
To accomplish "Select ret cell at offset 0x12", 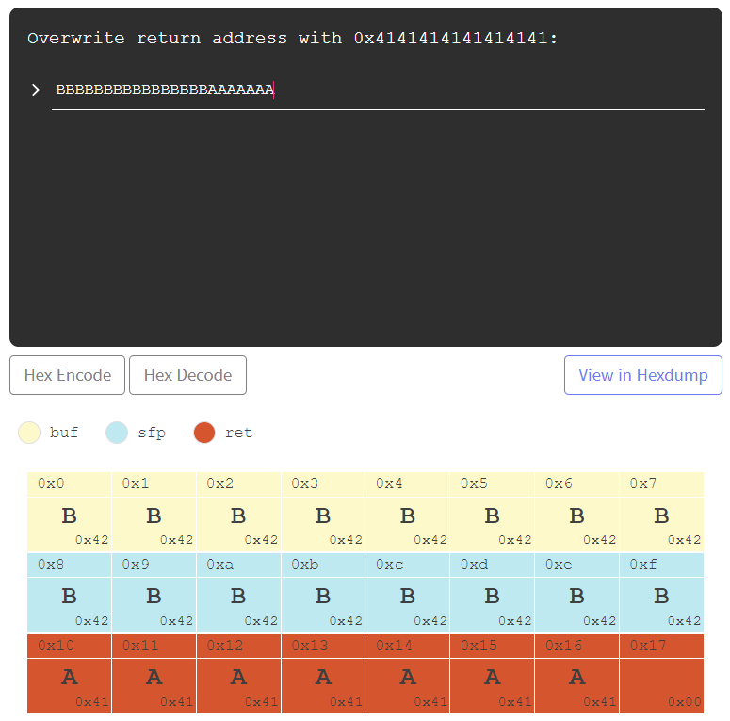I will 238,674.
